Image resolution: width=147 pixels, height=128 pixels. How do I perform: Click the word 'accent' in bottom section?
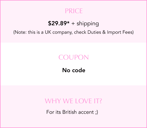coord(86,112)
